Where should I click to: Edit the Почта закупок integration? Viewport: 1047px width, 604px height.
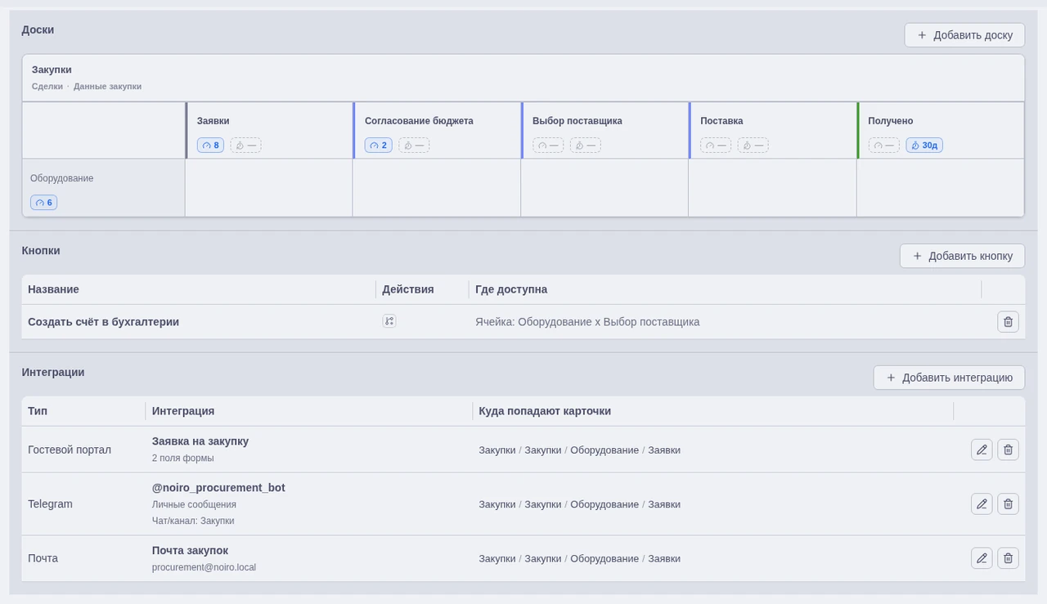coord(982,558)
